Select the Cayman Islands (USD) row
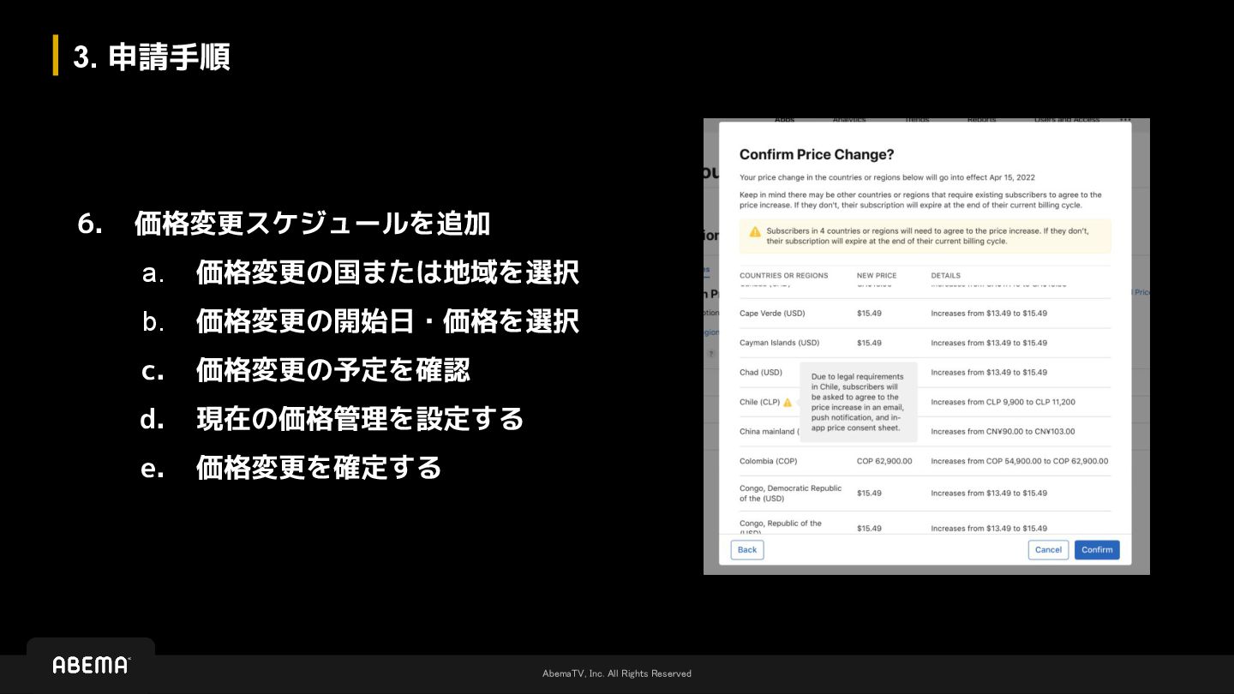The height and width of the screenshot is (694, 1234). tap(925, 343)
